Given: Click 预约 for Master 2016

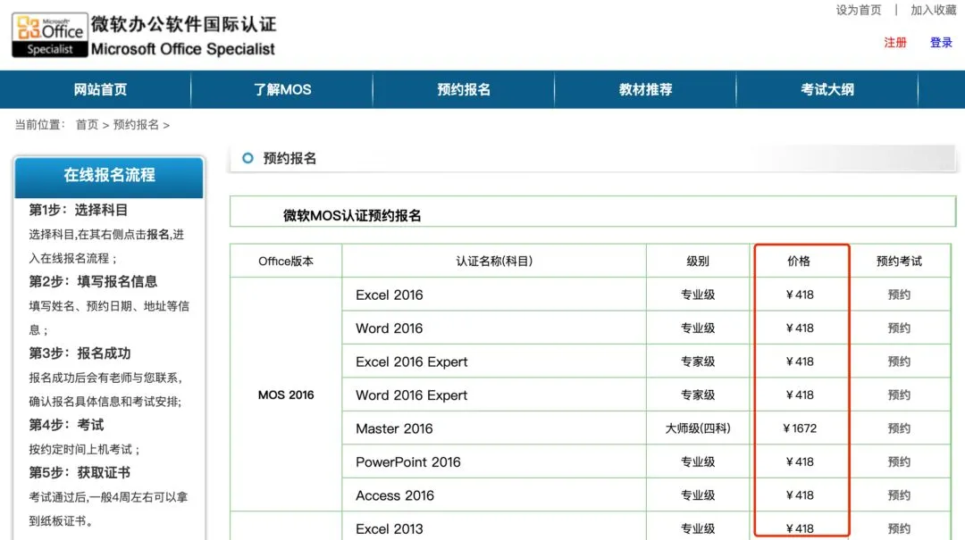Looking at the screenshot, I should tap(899, 428).
